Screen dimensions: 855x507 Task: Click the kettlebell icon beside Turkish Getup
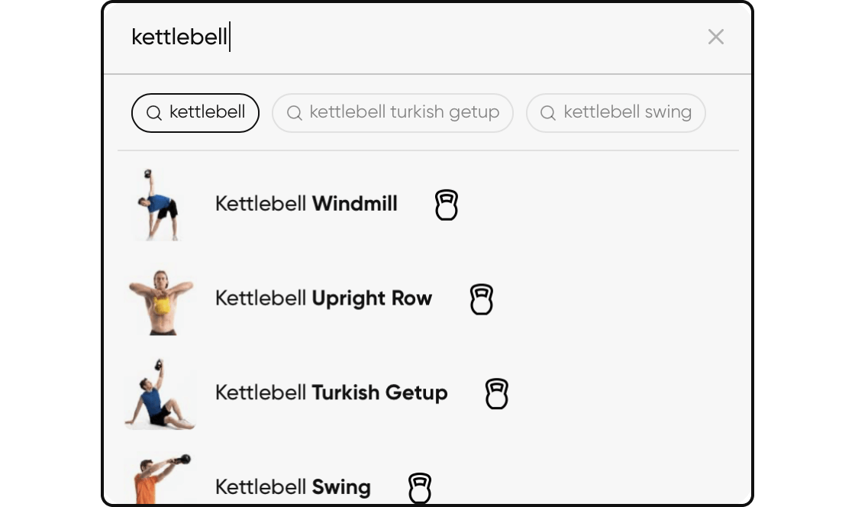pos(496,394)
